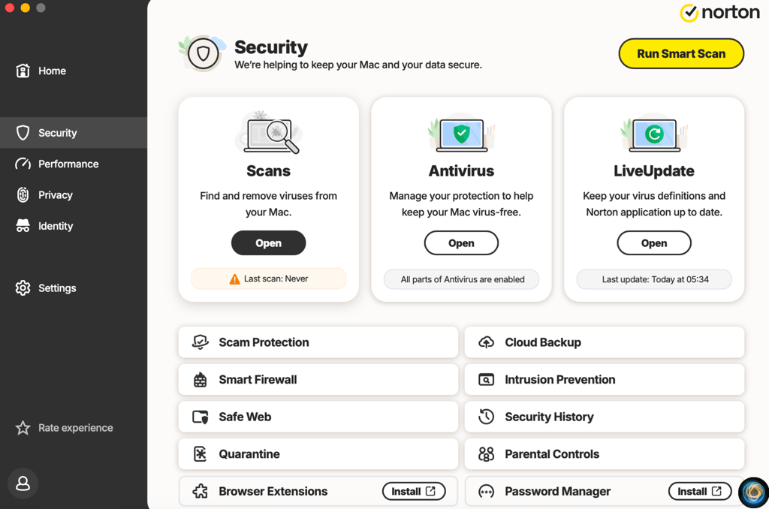Click the Security header shield illustration

203,53
